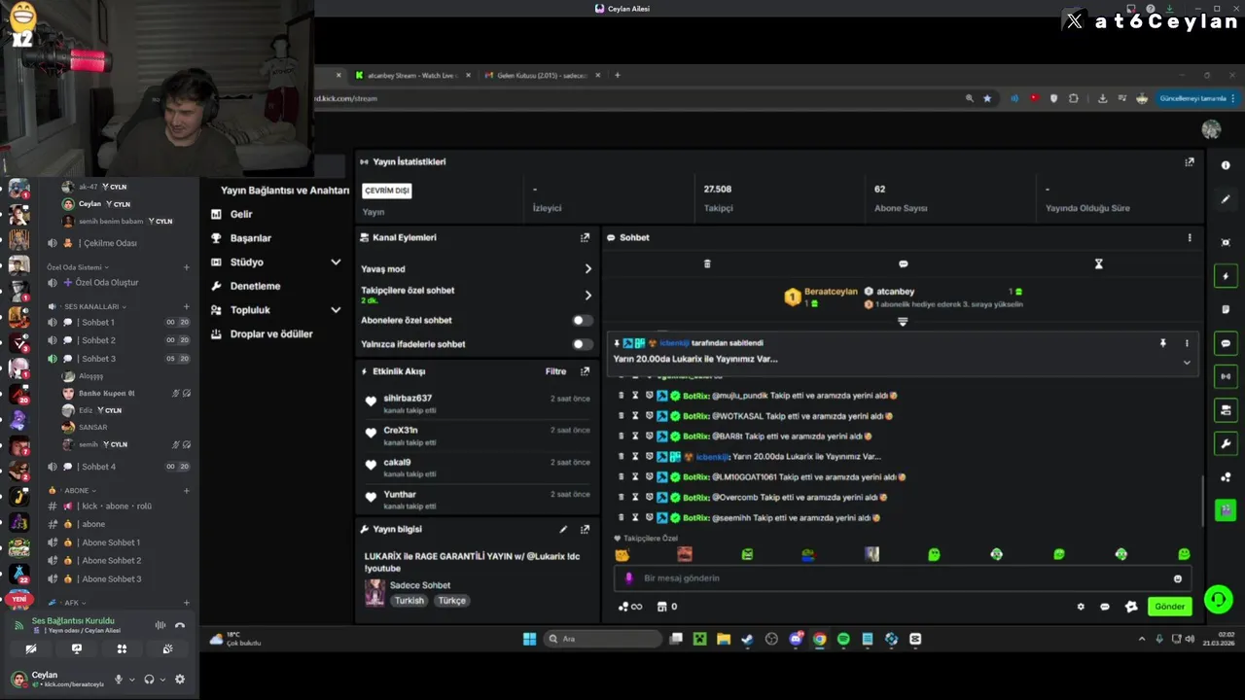This screenshot has height=700, width=1245.
Task: Bookmark page with star icon
Action: pos(987,98)
